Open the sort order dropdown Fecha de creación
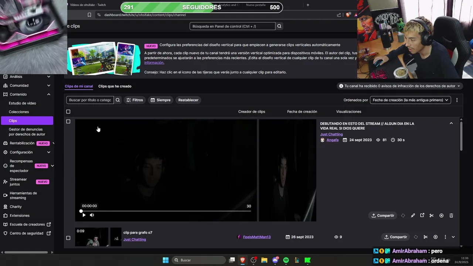The image size is (473, 266). tap(410, 100)
